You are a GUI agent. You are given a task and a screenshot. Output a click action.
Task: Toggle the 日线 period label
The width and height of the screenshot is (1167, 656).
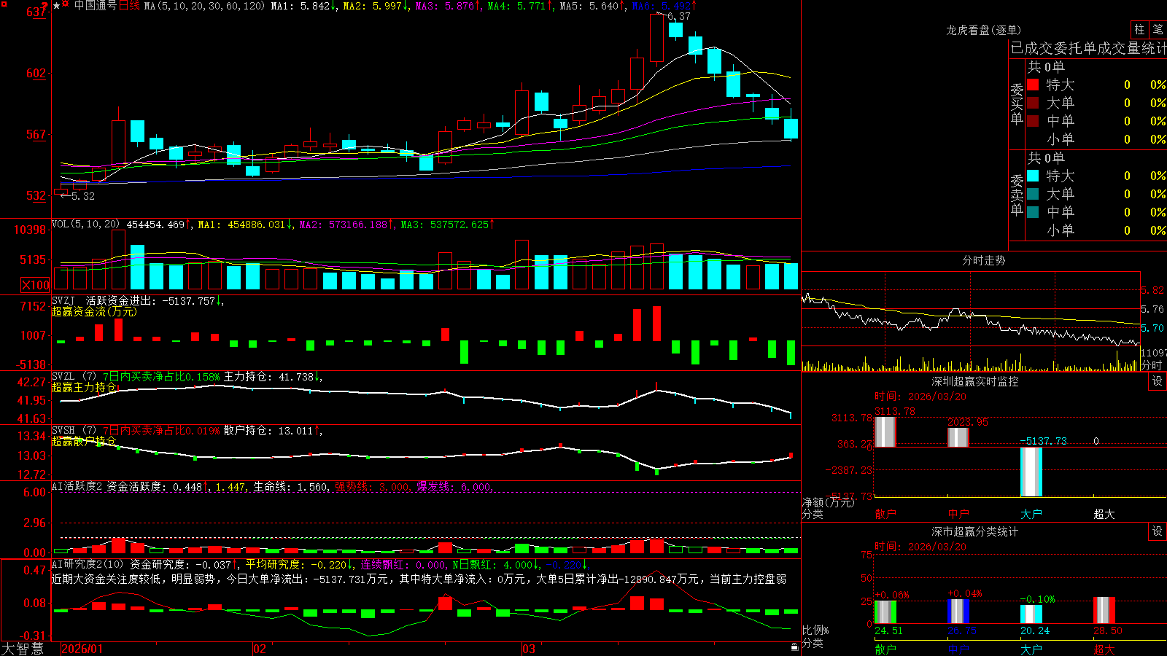[129, 6]
